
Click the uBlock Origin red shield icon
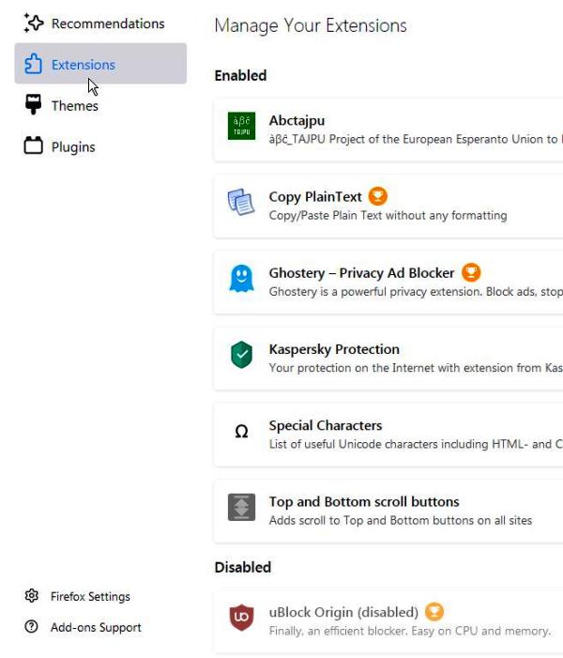tap(242, 618)
